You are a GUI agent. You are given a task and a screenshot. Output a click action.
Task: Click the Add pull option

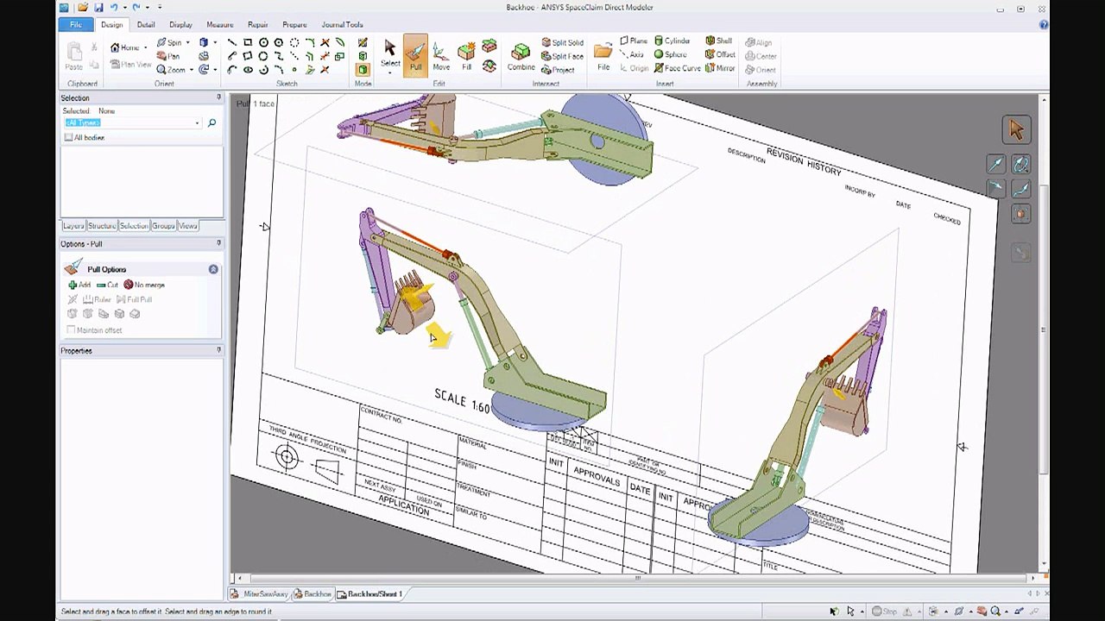point(79,285)
